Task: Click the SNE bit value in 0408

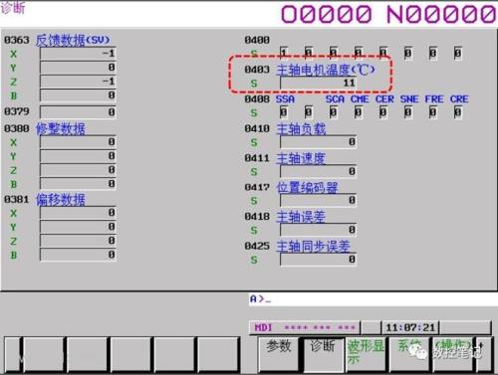Action: [x=408, y=112]
